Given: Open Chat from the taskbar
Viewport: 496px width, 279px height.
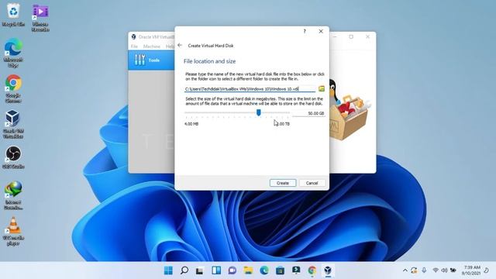Looking at the screenshot, I should point(232,270).
